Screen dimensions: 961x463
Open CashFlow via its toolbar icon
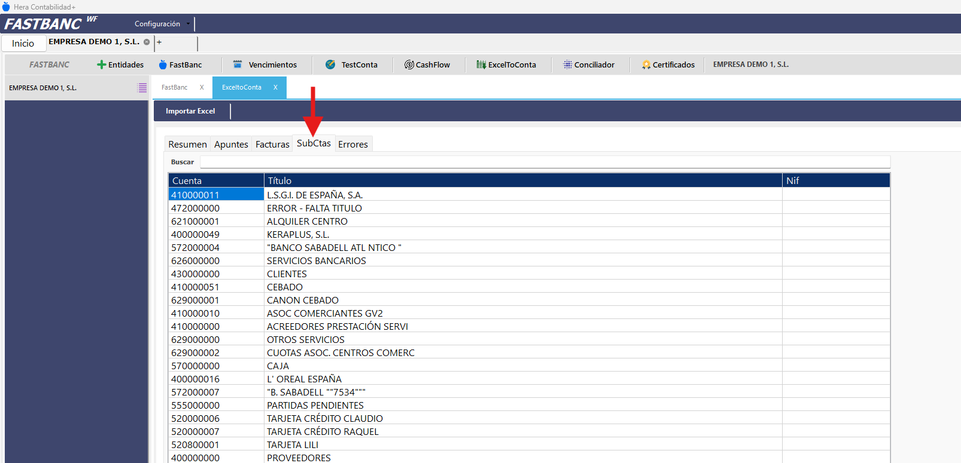[x=409, y=65]
